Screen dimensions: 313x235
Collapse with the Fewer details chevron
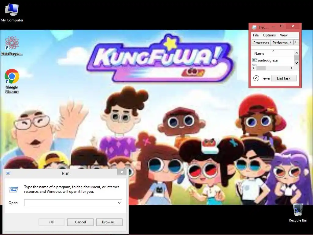pos(256,78)
